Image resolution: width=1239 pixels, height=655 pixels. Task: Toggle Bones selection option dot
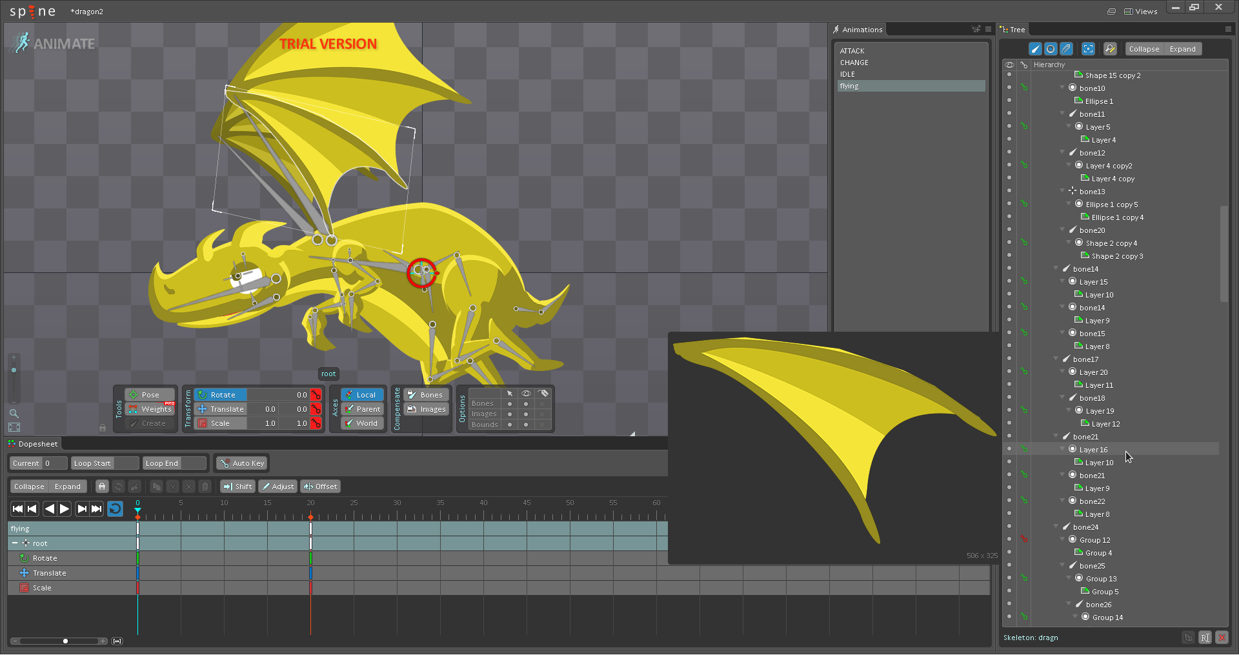[x=510, y=404]
